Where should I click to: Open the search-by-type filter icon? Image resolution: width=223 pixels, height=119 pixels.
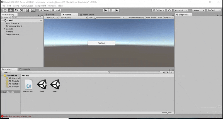point(164,72)
